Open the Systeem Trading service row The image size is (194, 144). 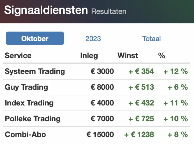96,71
